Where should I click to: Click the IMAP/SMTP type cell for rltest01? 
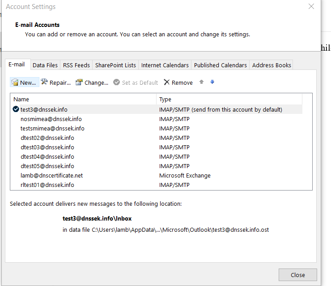click(174, 185)
